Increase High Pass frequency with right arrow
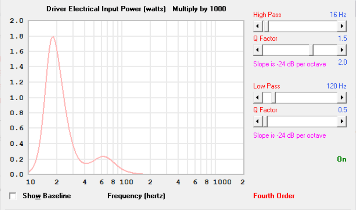This screenshot has width=356, height=210. point(342,26)
